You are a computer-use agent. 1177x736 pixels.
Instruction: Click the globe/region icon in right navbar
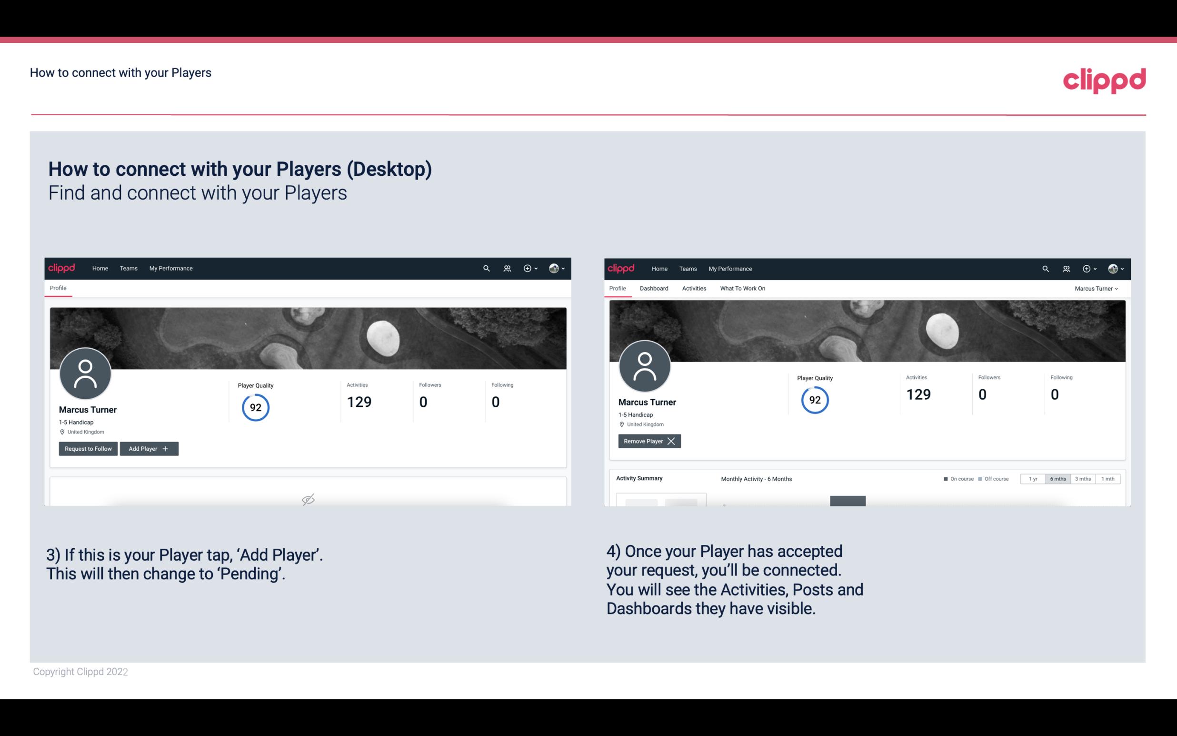[1113, 268]
